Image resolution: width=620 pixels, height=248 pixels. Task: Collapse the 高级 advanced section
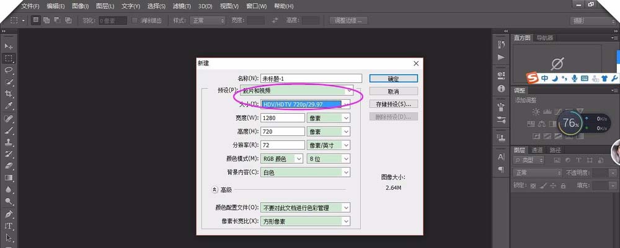(x=215, y=190)
